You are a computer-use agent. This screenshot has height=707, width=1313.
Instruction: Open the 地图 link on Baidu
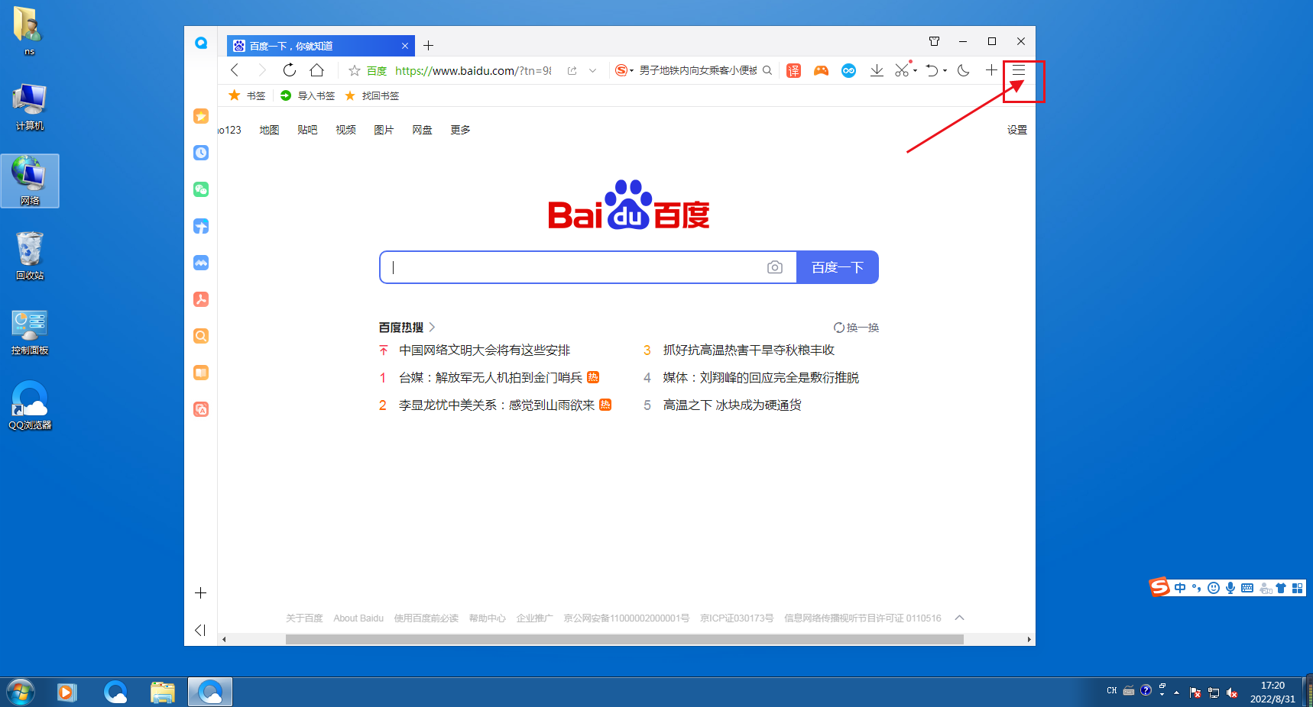coord(269,130)
